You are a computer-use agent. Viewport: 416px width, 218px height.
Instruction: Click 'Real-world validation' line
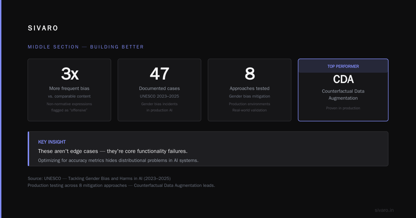(x=250, y=110)
